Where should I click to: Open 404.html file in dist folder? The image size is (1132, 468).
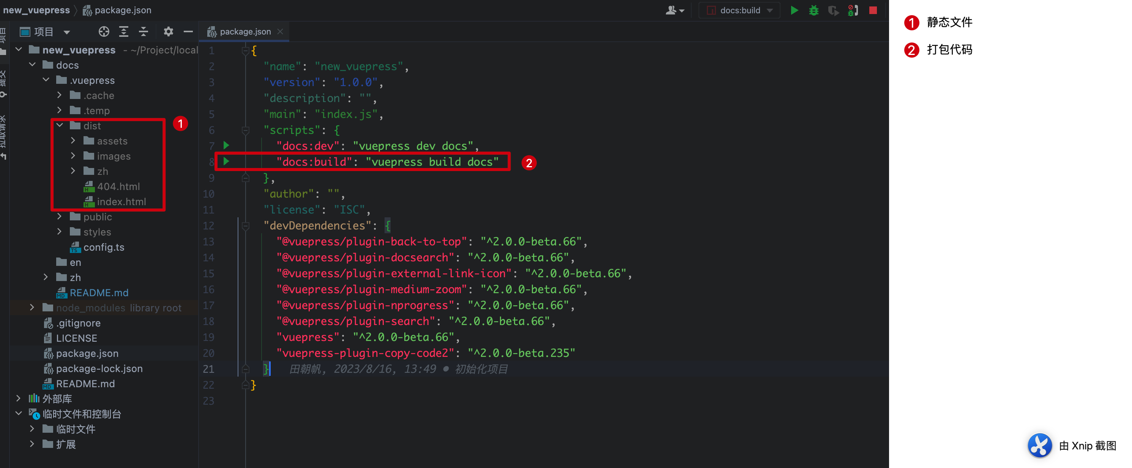tap(112, 187)
